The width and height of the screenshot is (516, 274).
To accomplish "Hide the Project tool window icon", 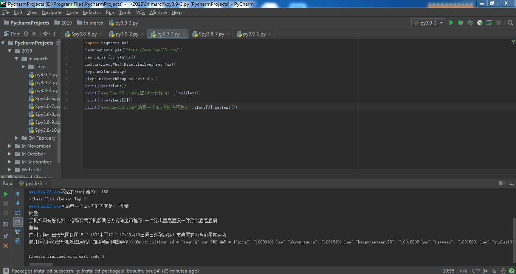I will tap(55, 34).
